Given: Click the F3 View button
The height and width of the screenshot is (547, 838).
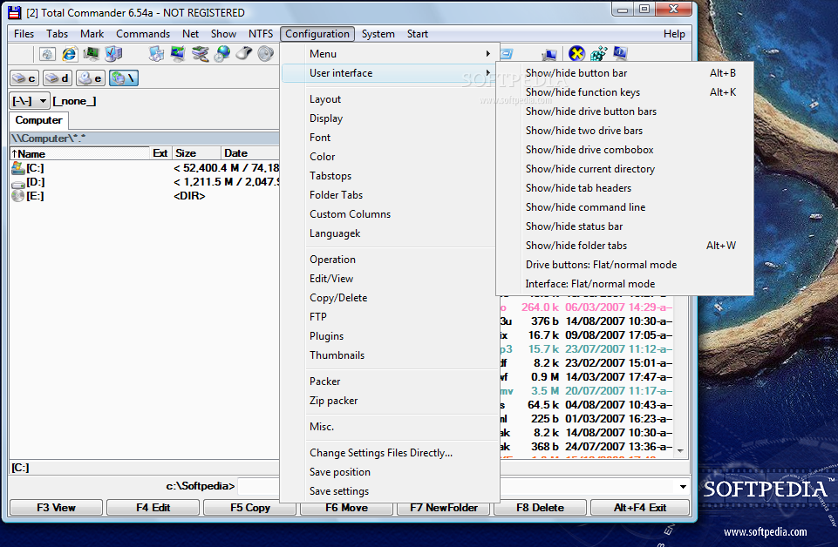Looking at the screenshot, I should (56, 508).
